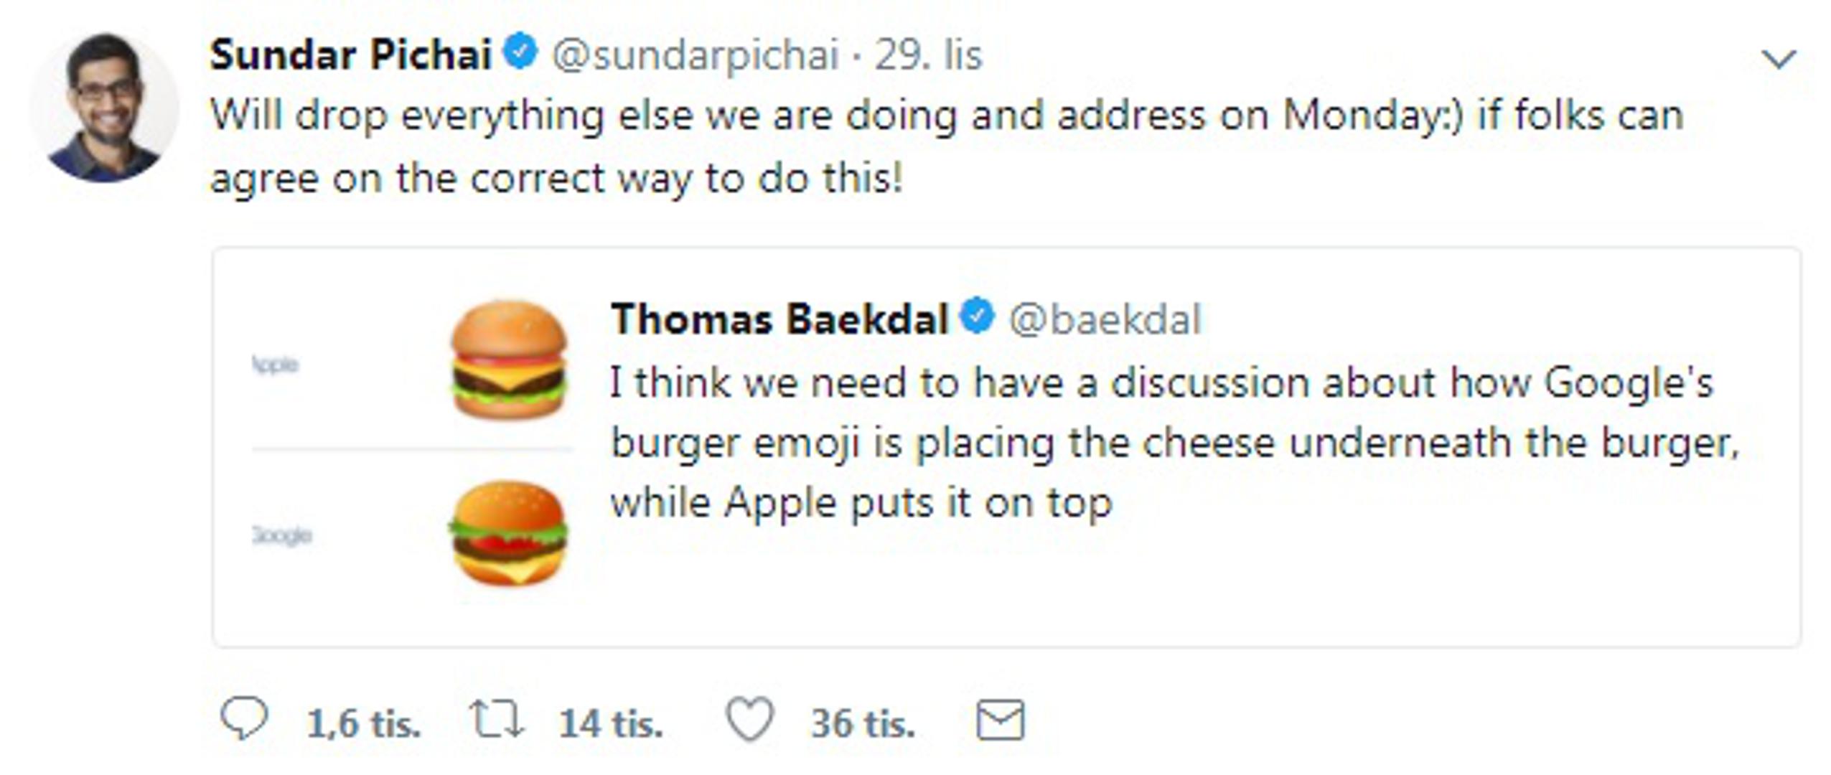Click Thomas Baekdal's verified badge
This screenshot has height=775, width=1831.
pyautogui.click(x=977, y=316)
